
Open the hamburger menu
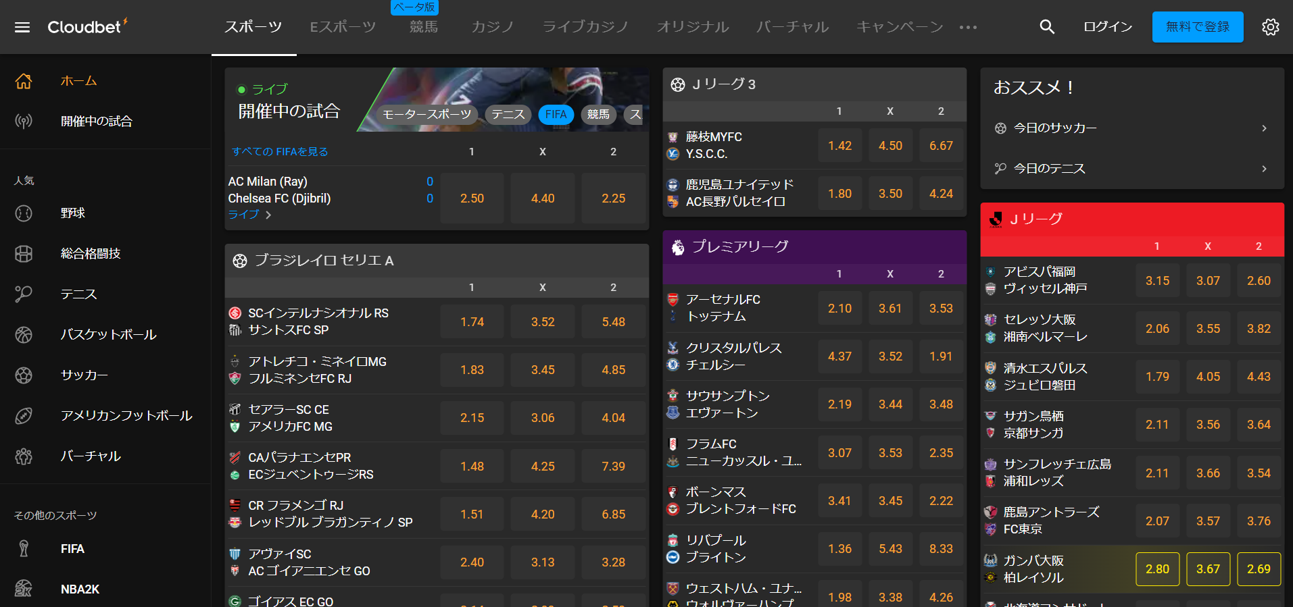pos(22,27)
